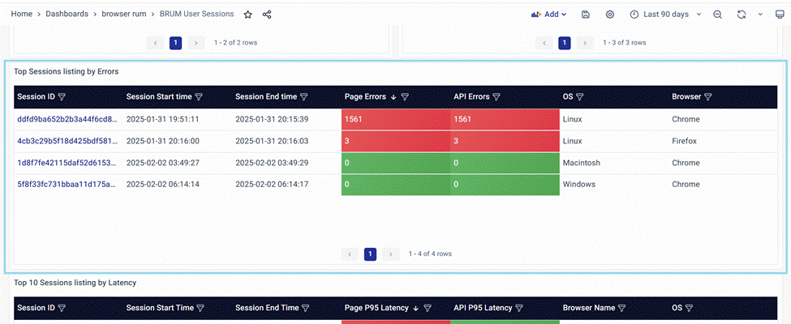791x324 pixels.
Task: Filter the Session ID column in Errors table
Action: tap(62, 97)
